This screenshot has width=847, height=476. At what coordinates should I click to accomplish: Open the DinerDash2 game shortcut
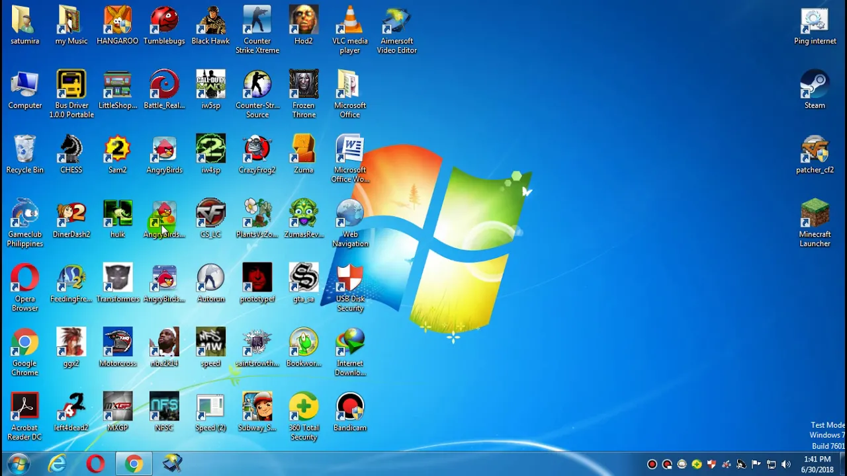tap(71, 219)
